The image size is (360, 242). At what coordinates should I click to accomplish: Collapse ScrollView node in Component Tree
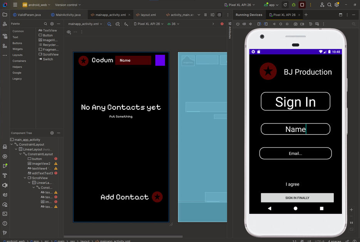pyautogui.click(x=25, y=178)
